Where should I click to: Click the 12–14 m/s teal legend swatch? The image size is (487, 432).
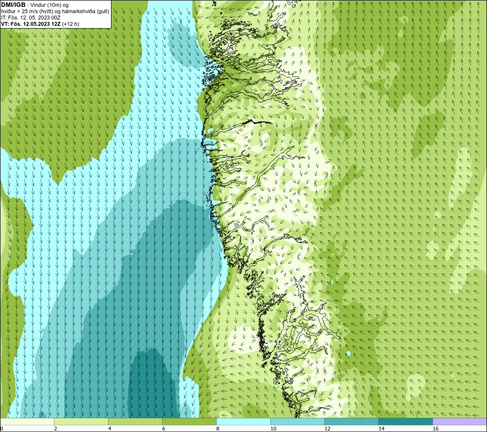[352, 421]
